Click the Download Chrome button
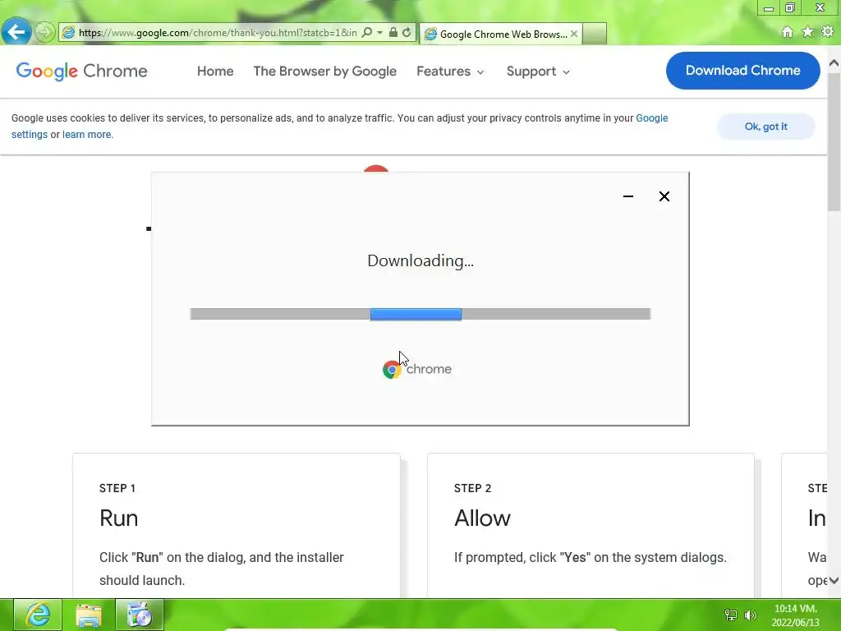The image size is (841, 631). 742,71
